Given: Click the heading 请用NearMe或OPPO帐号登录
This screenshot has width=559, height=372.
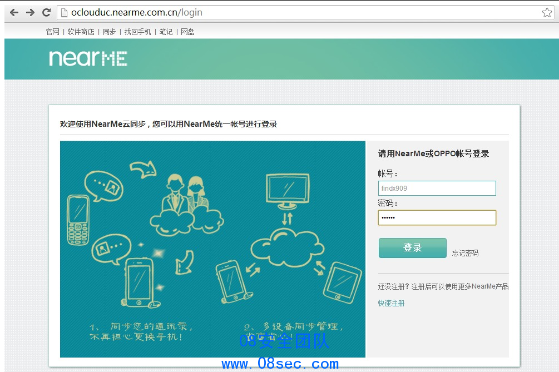Looking at the screenshot, I should [433, 153].
